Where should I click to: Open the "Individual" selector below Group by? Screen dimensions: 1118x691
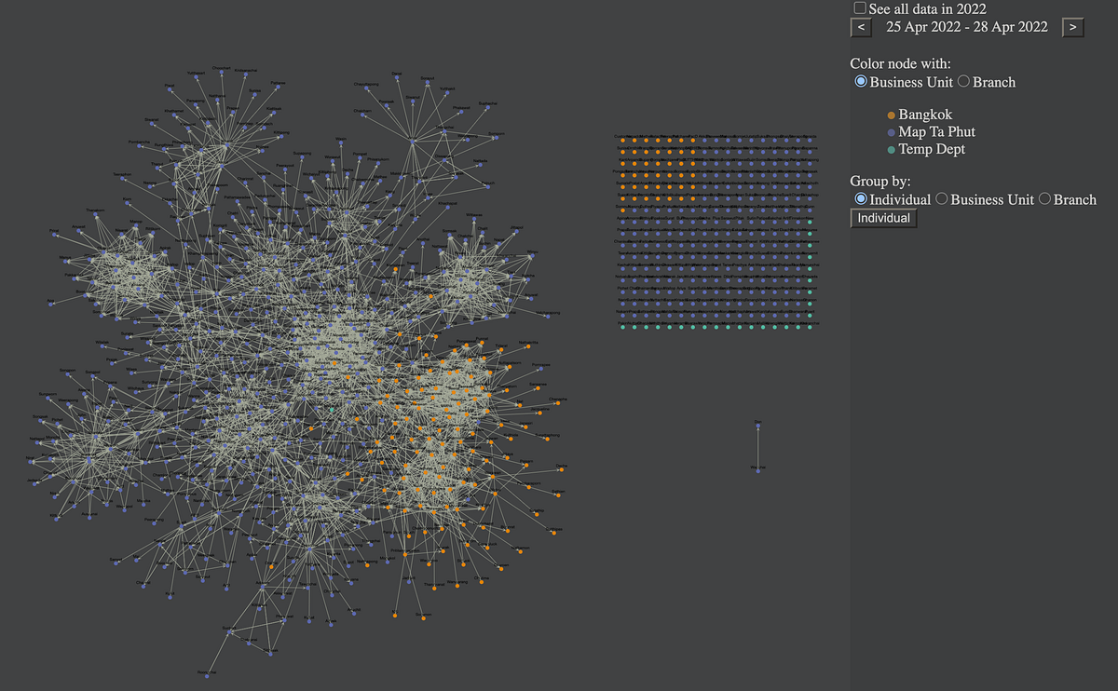pos(881,217)
